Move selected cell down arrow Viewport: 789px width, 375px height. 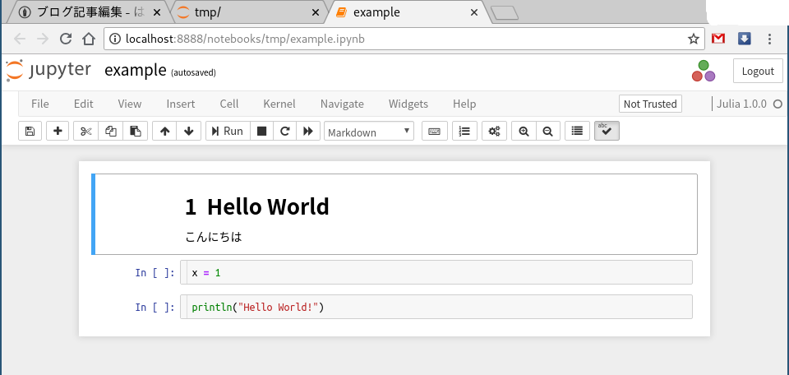189,131
